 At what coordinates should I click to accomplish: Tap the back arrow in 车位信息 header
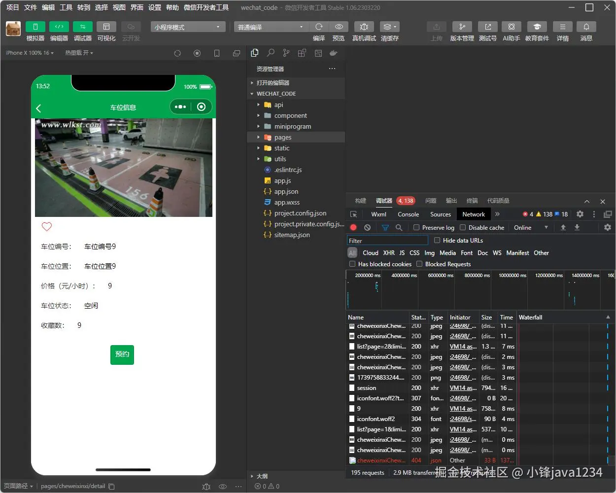(39, 108)
